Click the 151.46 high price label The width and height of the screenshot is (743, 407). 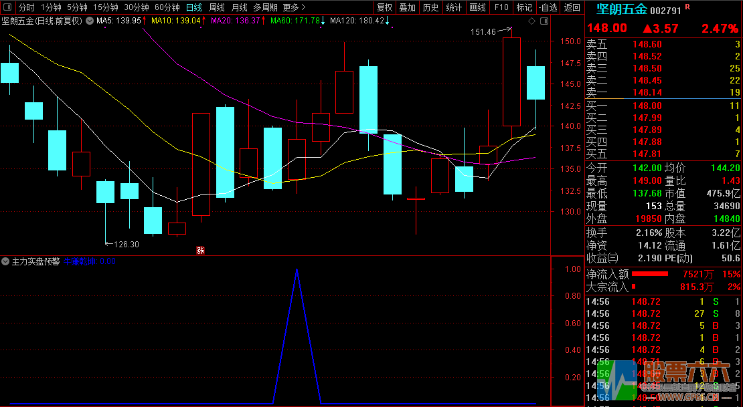[x=483, y=31]
